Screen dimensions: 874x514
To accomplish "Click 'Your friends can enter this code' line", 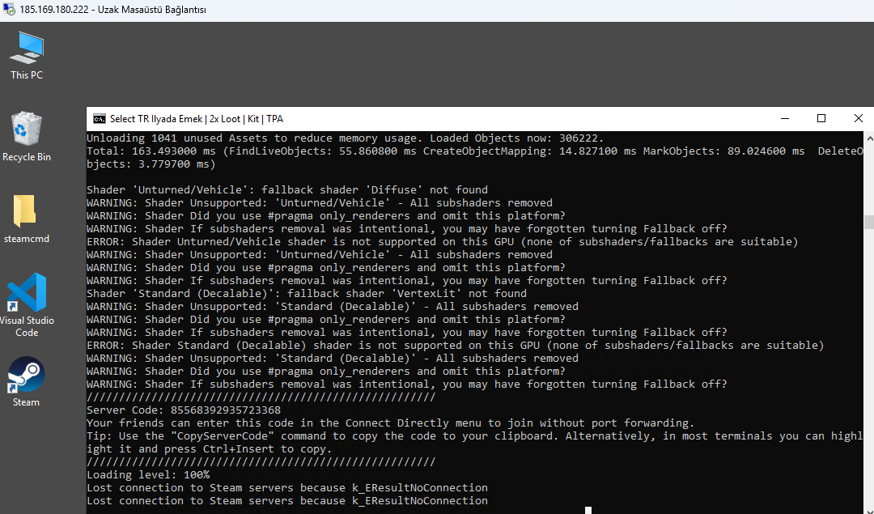I will point(391,423).
